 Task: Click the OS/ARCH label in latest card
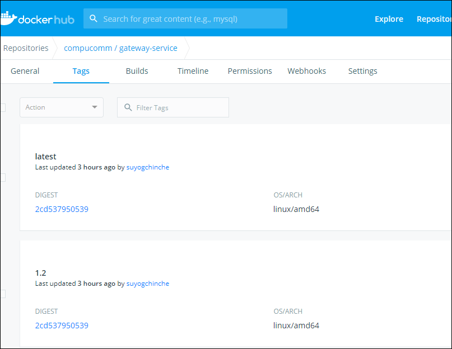(288, 195)
